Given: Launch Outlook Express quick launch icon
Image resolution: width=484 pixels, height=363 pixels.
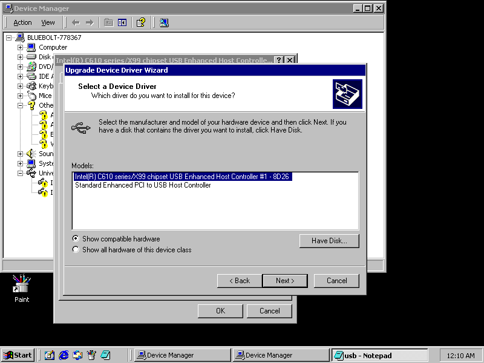Looking at the screenshot, I should tap(77, 355).
